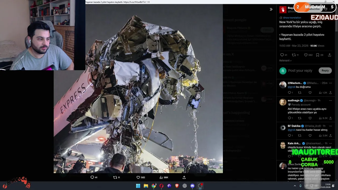Image resolution: width=338 pixels, height=190 pixels.
Task: Open the Boşuna Tıklama profile avatar
Action: [283, 10]
